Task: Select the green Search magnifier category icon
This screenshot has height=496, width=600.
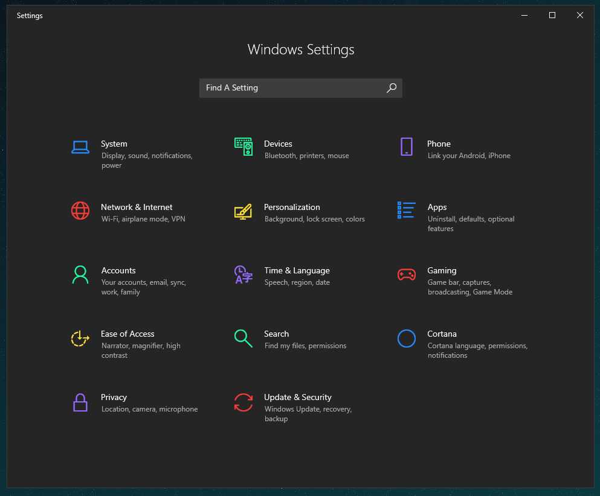Action: [x=244, y=338]
